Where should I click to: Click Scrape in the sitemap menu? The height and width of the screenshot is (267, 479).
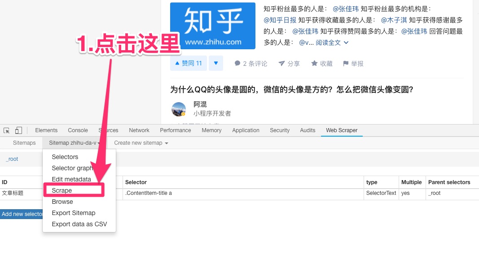click(x=62, y=190)
